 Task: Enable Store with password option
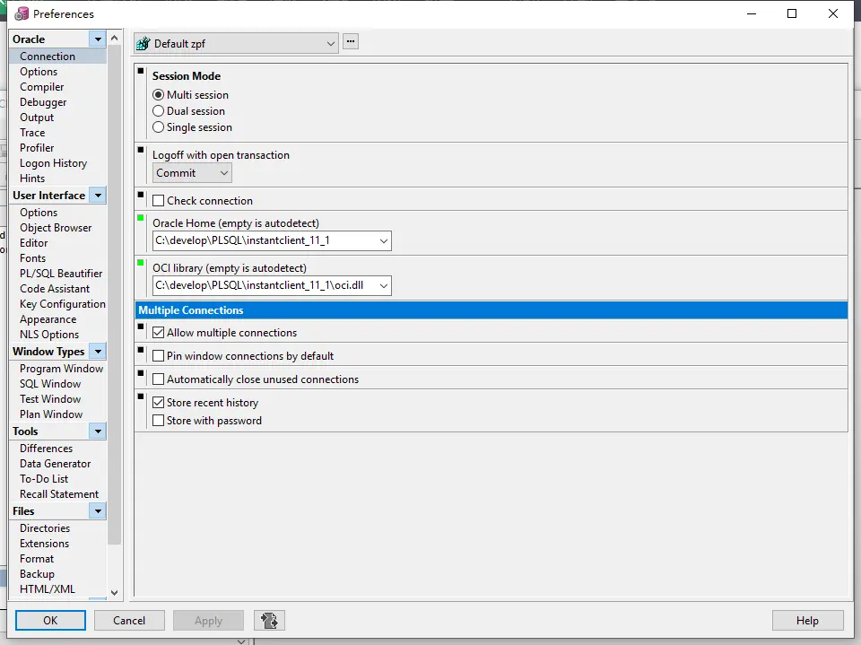point(158,421)
